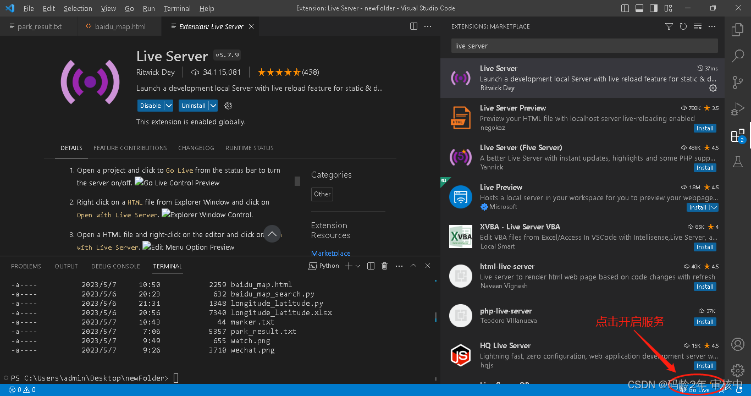Open the Explorer view in activity bar
This screenshot has height=396, width=751.
[x=738, y=30]
